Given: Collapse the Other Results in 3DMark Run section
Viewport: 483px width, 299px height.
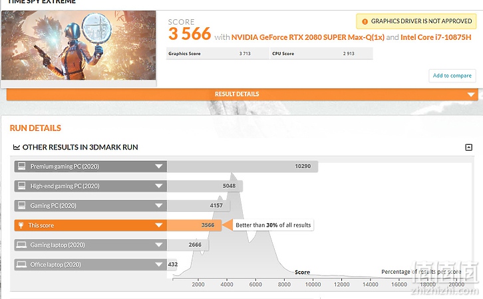Looking at the screenshot, I should coord(468,148).
